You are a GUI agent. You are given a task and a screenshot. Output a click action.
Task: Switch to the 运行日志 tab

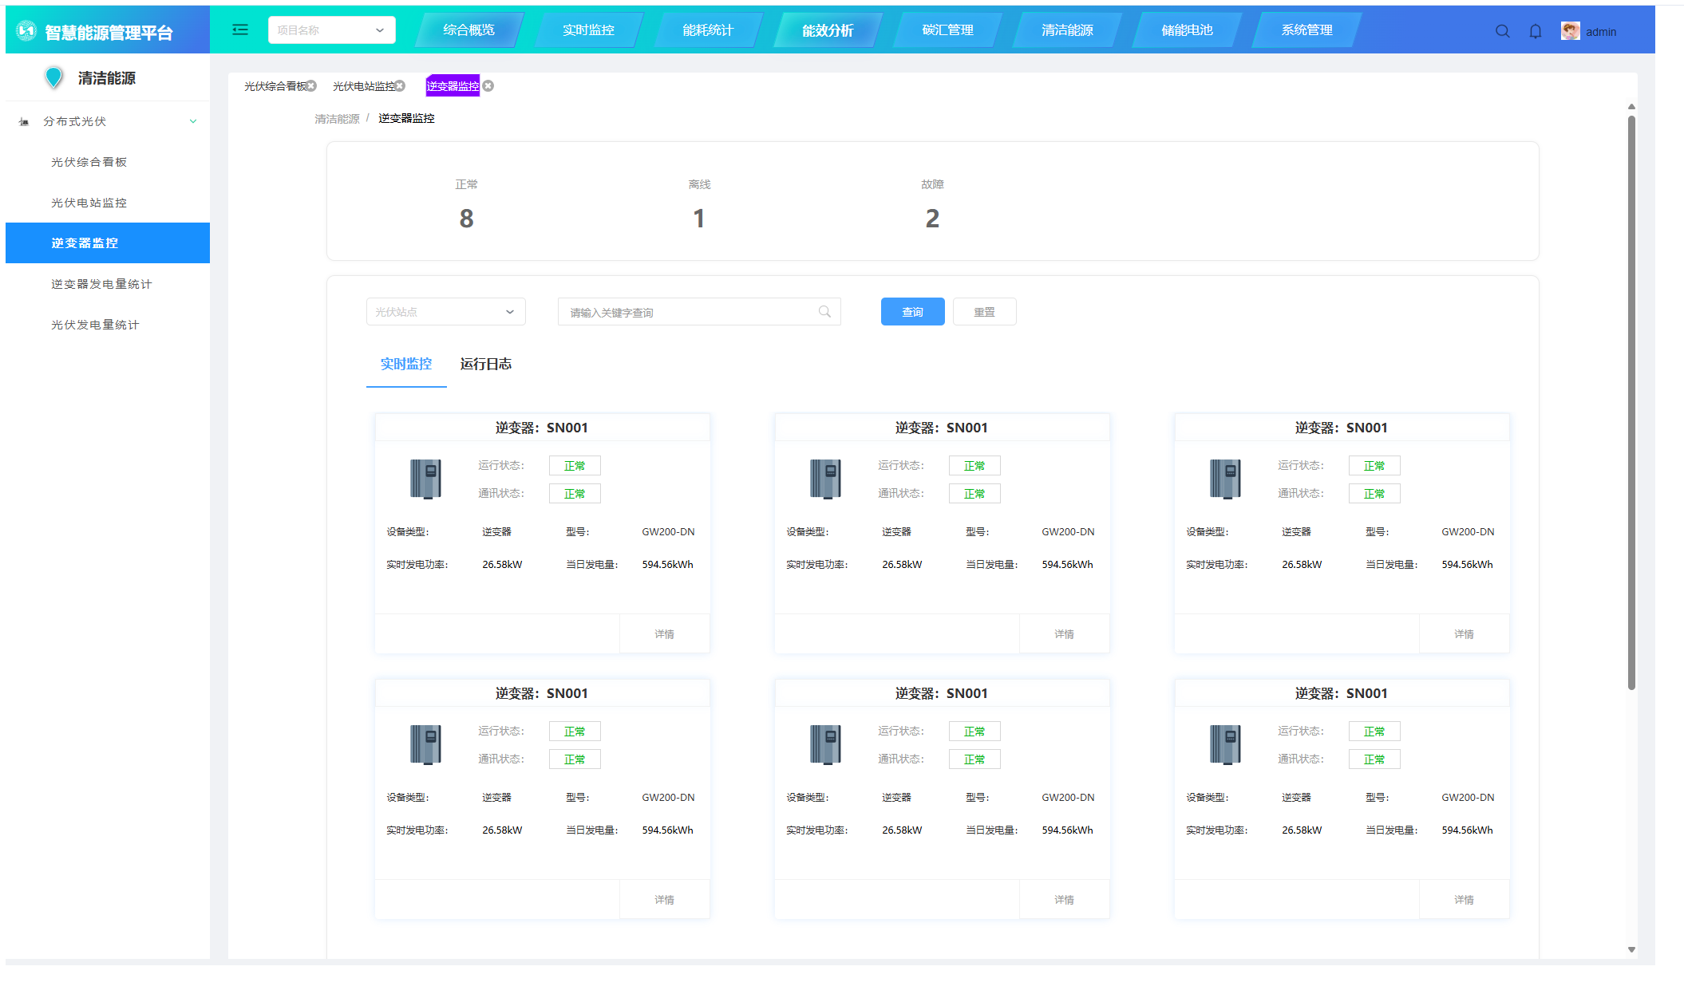(485, 365)
